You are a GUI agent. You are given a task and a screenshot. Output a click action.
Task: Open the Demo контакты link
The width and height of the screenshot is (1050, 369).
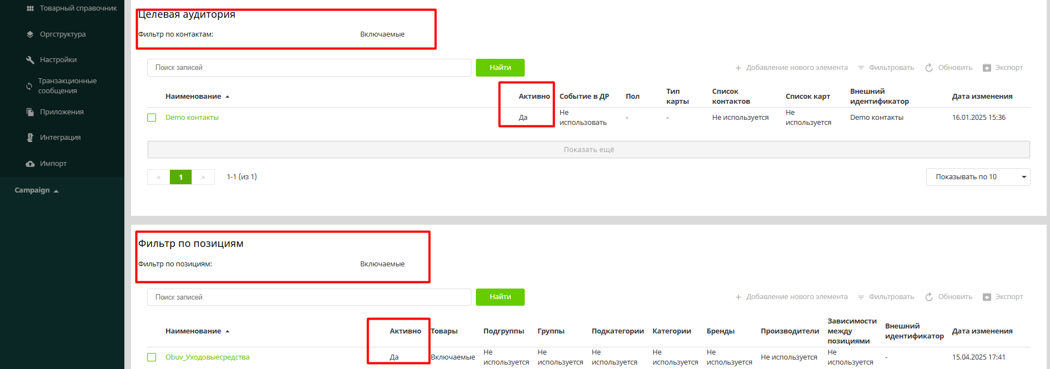(x=192, y=118)
